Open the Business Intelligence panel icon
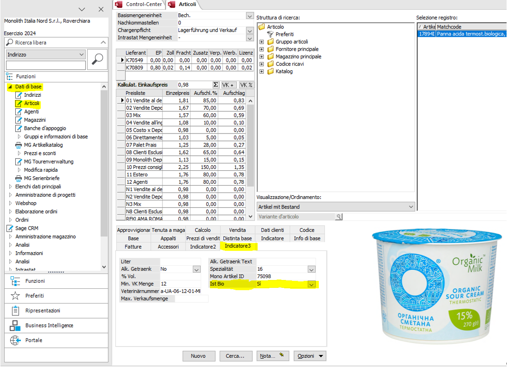Screen dimensions: 507x367 (x=15, y=326)
